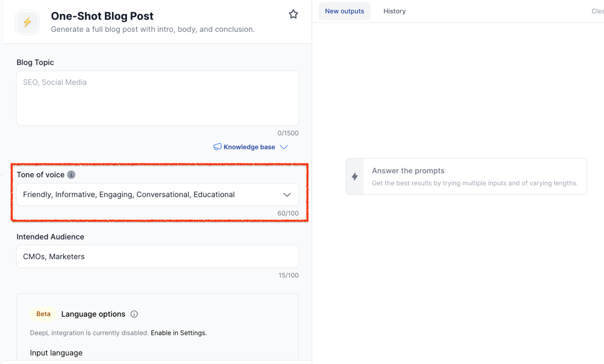604x364 pixels.
Task: Click the Knowledge base megaphone icon
Action: click(217, 147)
